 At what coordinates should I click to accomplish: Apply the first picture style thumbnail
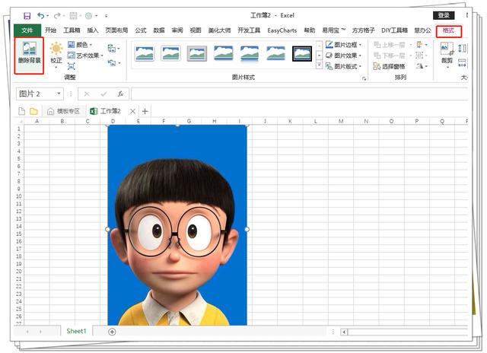pos(145,53)
